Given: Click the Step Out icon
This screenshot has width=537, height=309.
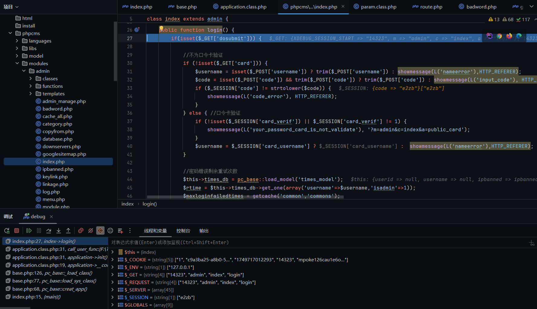Looking at the screenshot, I should (x=68, y=231).
